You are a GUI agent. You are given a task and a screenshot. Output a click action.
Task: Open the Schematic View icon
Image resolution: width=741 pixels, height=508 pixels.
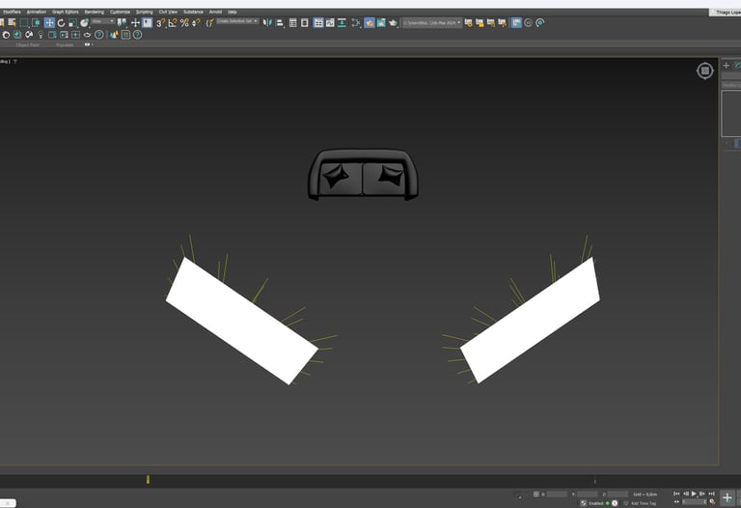tap(342, 23)
